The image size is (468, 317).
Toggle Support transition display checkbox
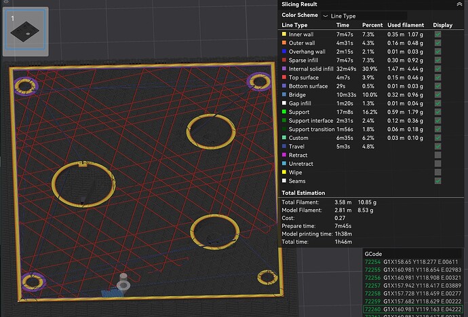(437, 130)
